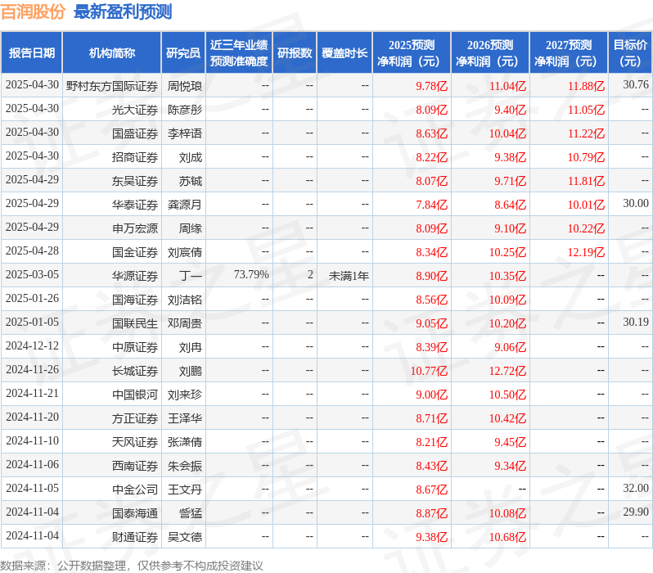Click target price 29.90
653x573 pixels.
pyautogui.click(x=636, y=512)
